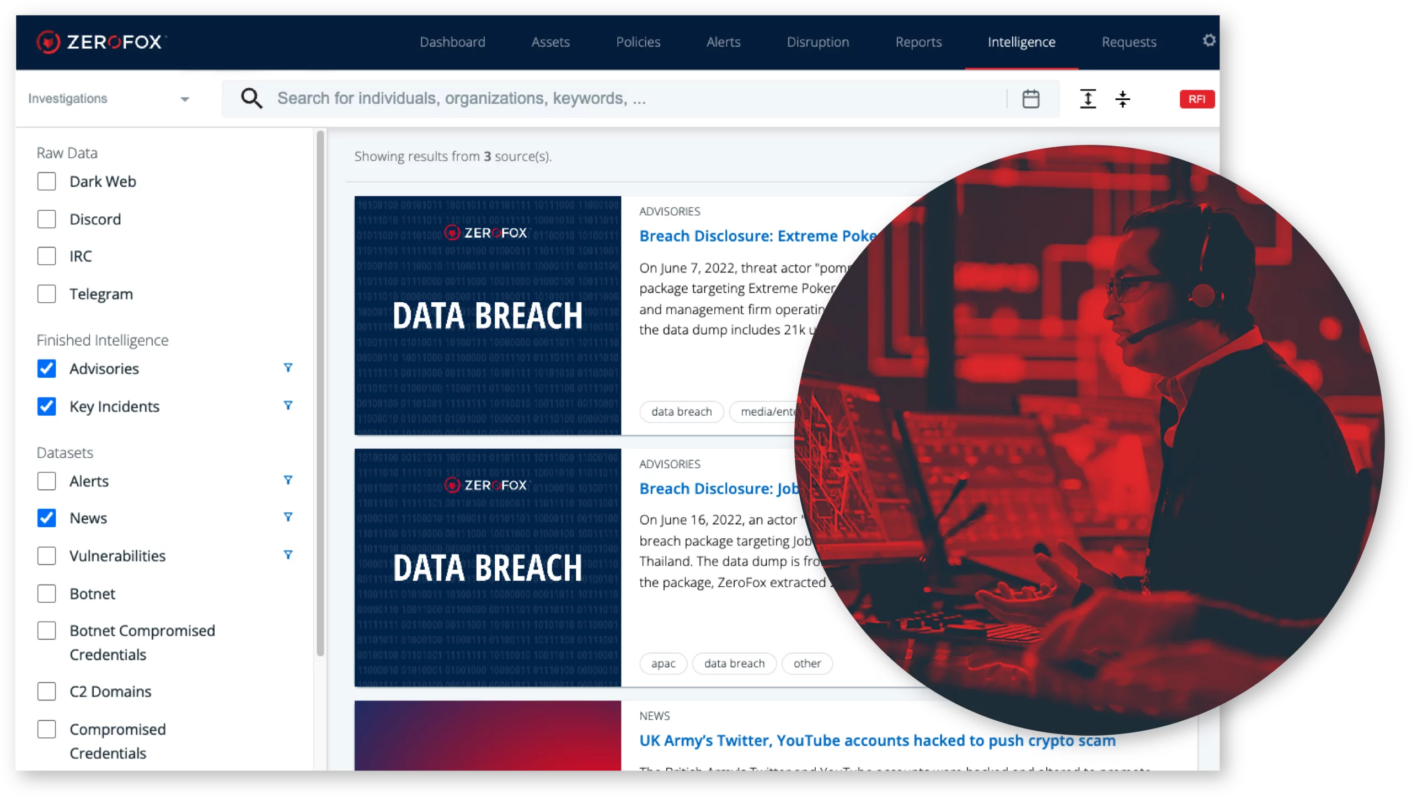Click the "Finished Intelligence" section heading
The image size is (1412, 798).
(103, 340)
